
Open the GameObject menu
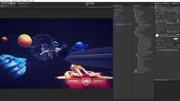tap(14, 1)
